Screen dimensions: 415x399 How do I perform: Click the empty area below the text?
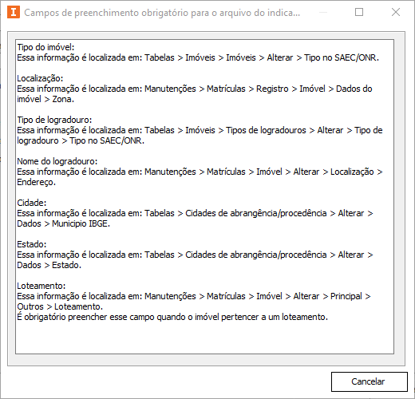click(204, 338)
